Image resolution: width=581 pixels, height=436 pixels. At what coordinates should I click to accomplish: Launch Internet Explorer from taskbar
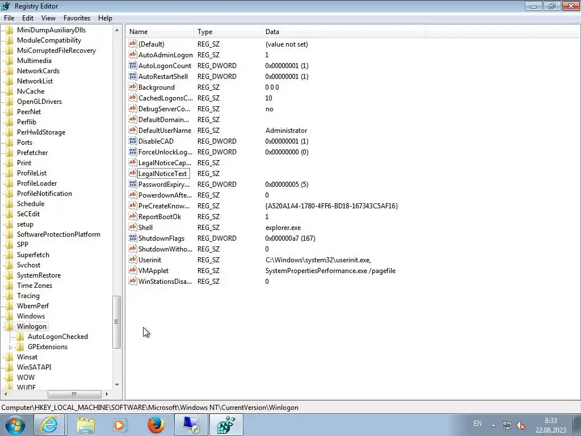pos(49,425)
